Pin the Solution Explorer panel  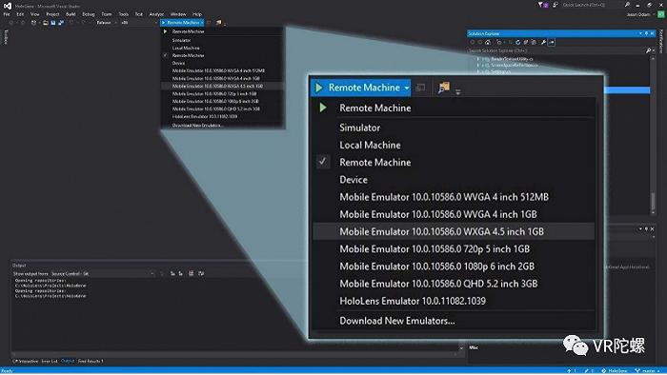coord(646,33)
